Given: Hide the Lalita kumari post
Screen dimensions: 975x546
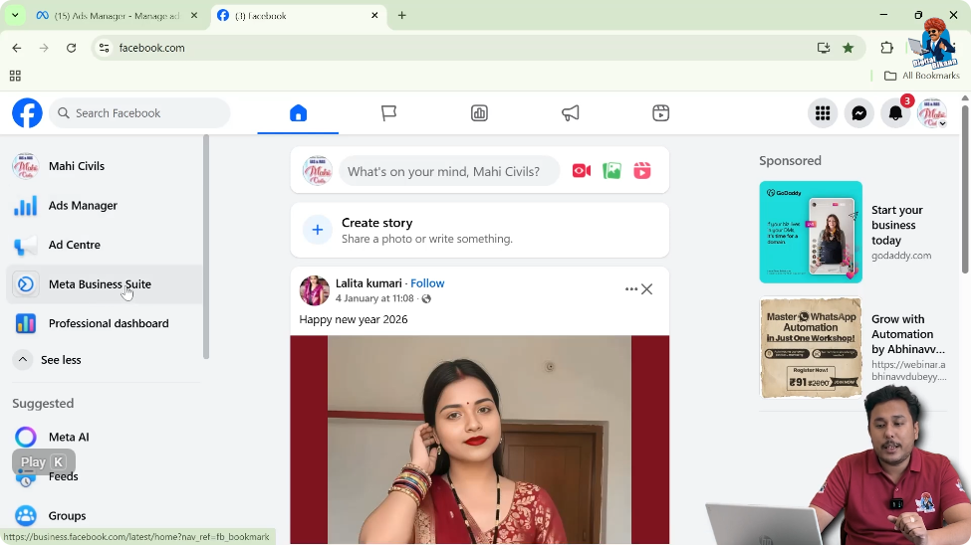Looking at the screenshot, I should point(647,289).
